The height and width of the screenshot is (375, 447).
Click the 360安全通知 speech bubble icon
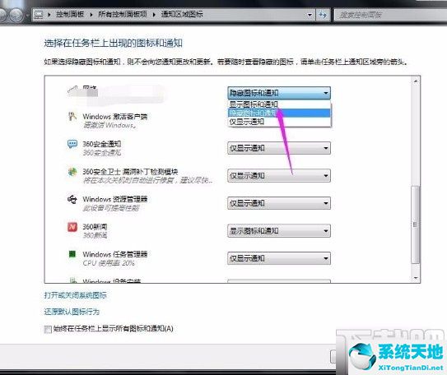coord(72,144)
